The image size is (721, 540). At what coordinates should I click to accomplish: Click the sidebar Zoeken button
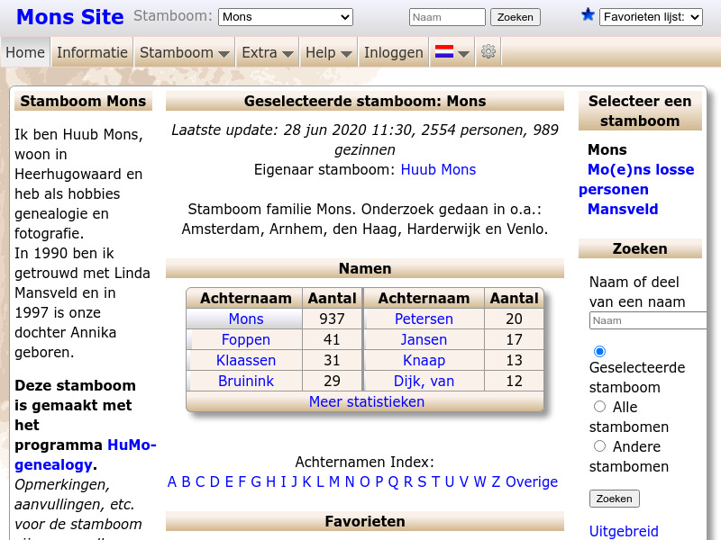coord(615,498)
